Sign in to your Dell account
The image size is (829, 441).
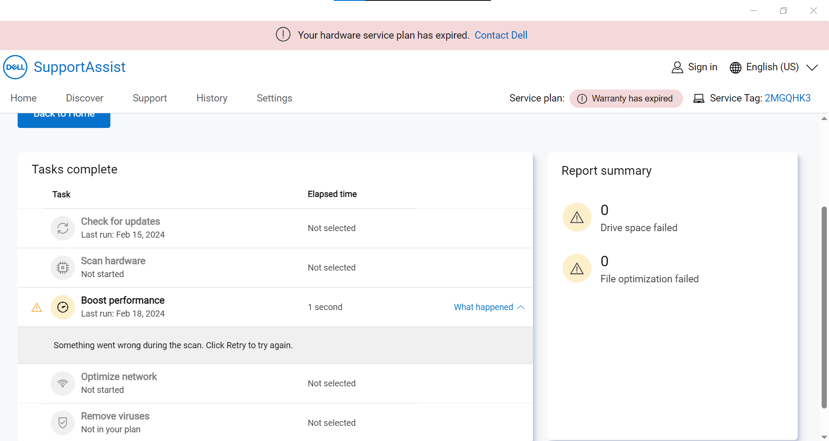[694, 67]
